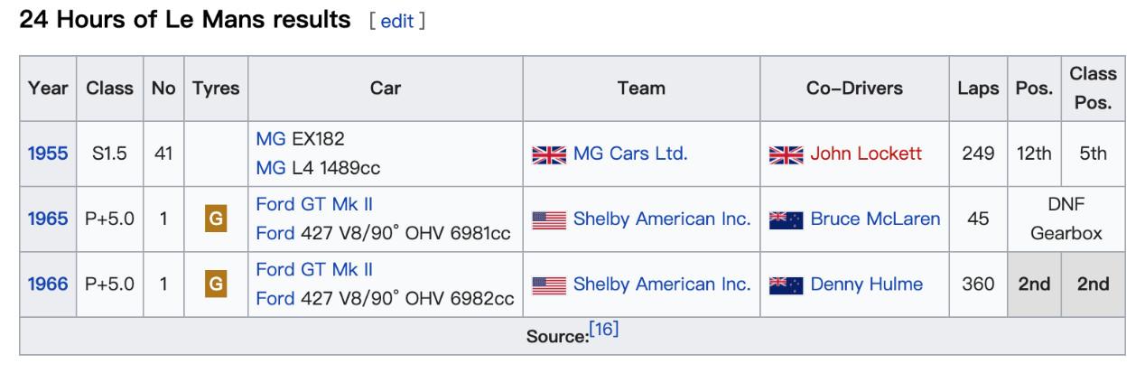Open the Ford GT Mk II link for 1966
Screen dimensions: 1145x373
315,269
